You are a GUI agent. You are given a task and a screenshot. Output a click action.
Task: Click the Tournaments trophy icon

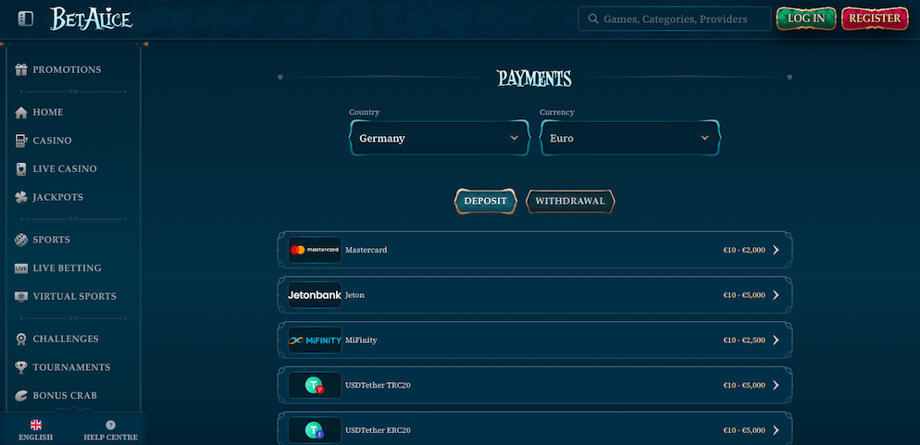pos(21,367)
